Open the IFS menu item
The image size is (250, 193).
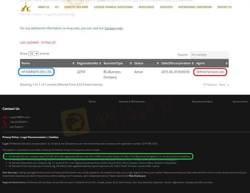pyautogui.click(x=57, y=7)
